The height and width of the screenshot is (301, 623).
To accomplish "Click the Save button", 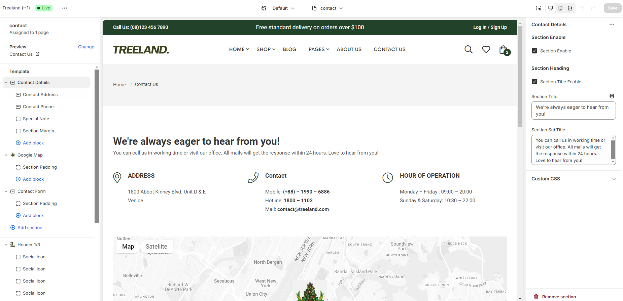I will 613,8.
